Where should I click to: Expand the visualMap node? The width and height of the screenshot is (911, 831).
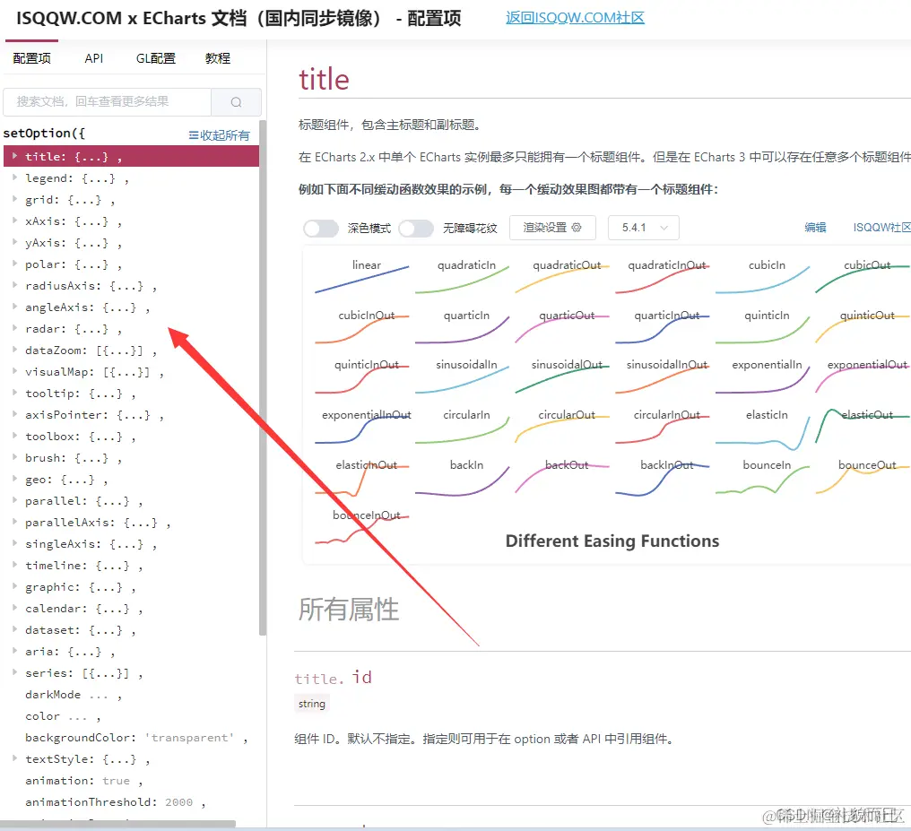[x=16, y=371]
